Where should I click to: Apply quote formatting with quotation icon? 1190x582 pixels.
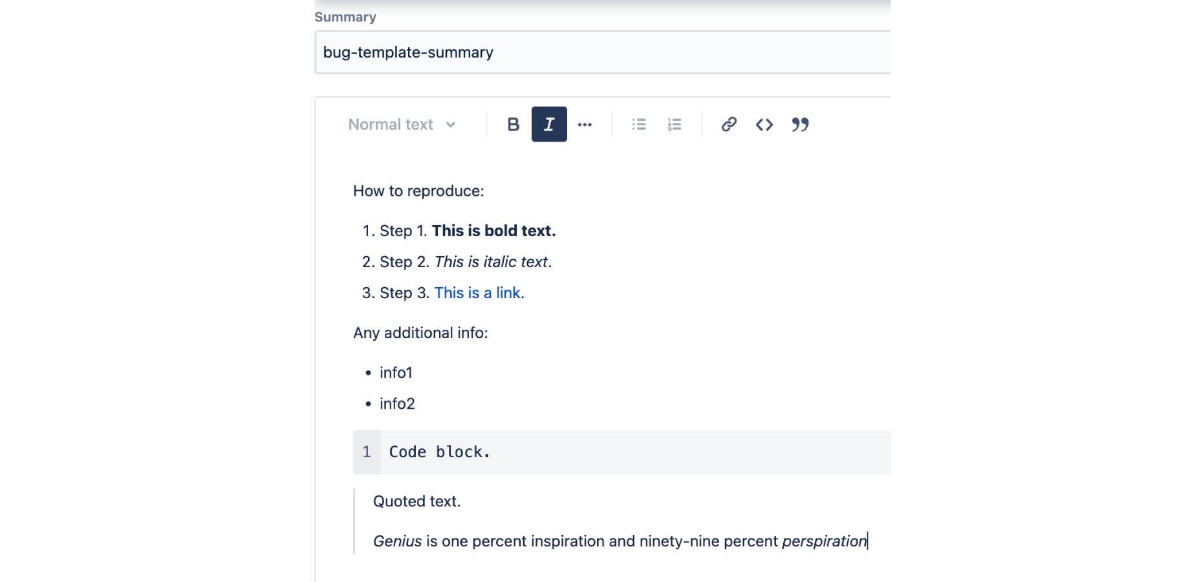(800, 124)
